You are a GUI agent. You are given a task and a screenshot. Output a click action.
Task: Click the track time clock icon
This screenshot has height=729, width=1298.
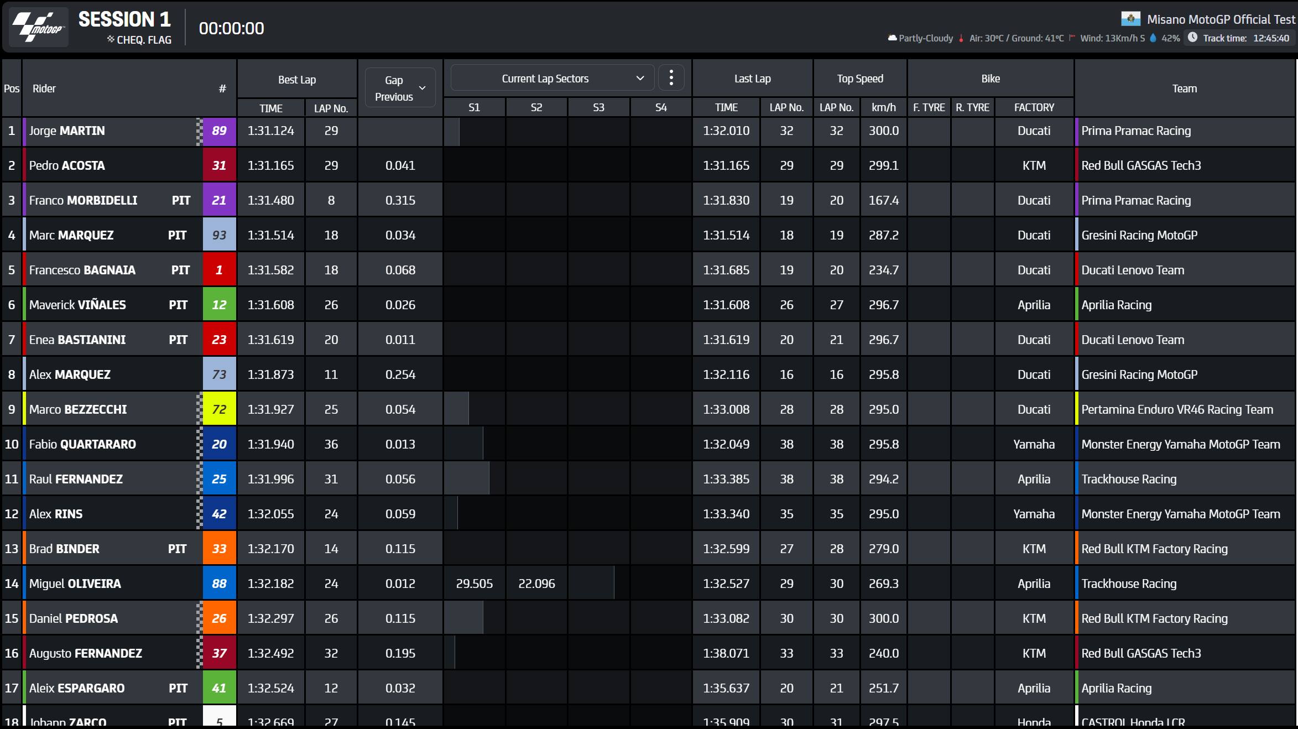coord(1192,38)
